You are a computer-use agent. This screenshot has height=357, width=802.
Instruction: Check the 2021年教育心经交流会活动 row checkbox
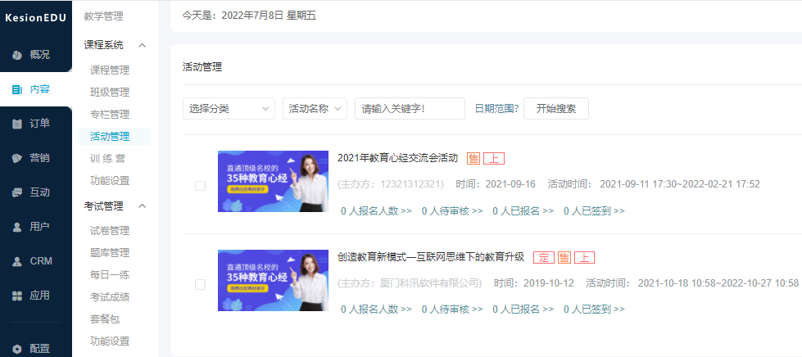200,186
